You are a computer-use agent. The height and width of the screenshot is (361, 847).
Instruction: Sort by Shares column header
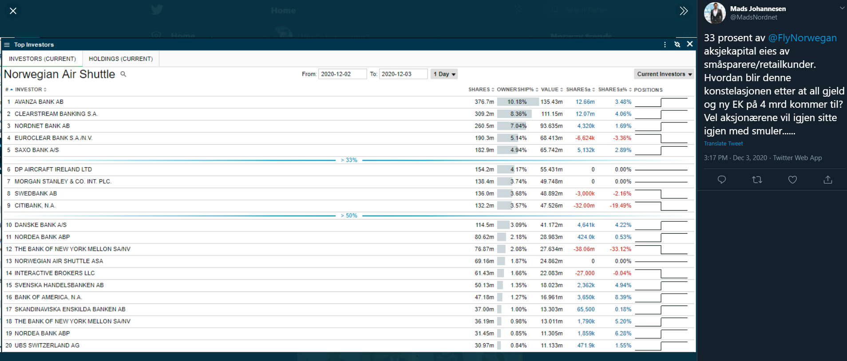(x=481, y=90)
